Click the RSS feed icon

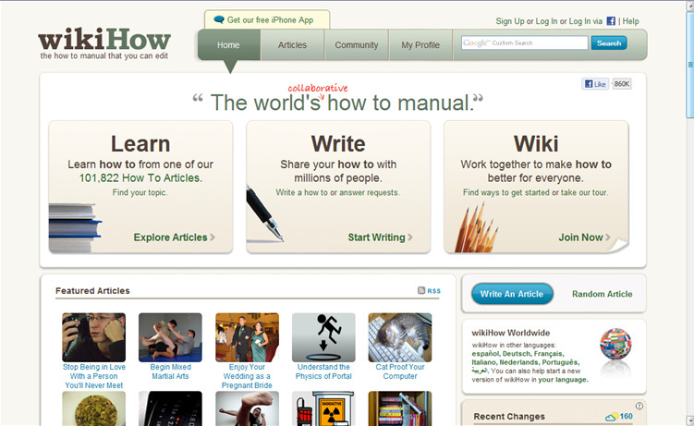click(x=421, y=290)
